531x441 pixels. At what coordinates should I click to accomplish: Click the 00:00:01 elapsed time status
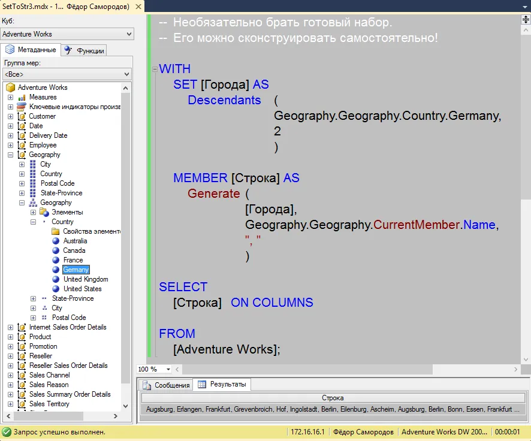(507, 432)
